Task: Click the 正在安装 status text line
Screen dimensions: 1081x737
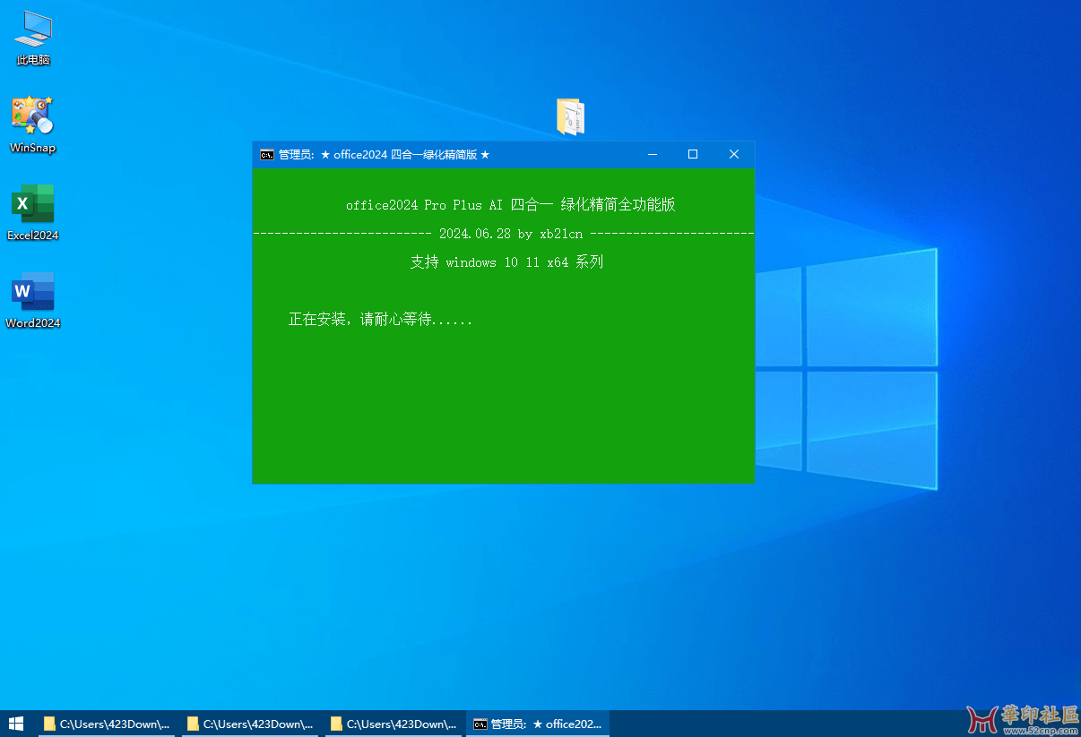Action: [380, 320]
